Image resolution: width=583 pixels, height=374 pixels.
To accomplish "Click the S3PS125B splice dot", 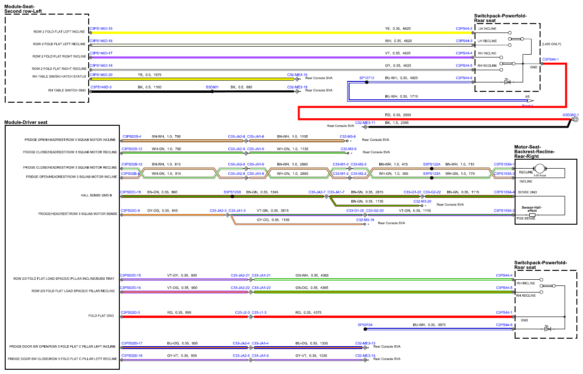I will (232, 196).
